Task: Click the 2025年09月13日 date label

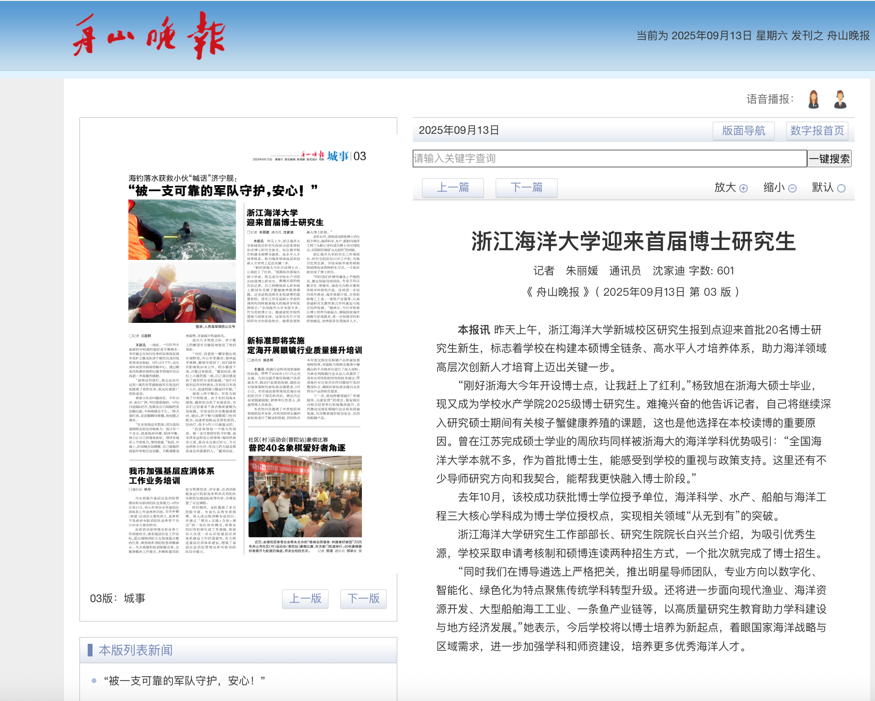Action: [459, 130]
